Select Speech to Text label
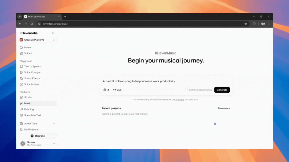The width and height of the screenshot is (289, 162). pyautogui.click(x=33, y=115)
